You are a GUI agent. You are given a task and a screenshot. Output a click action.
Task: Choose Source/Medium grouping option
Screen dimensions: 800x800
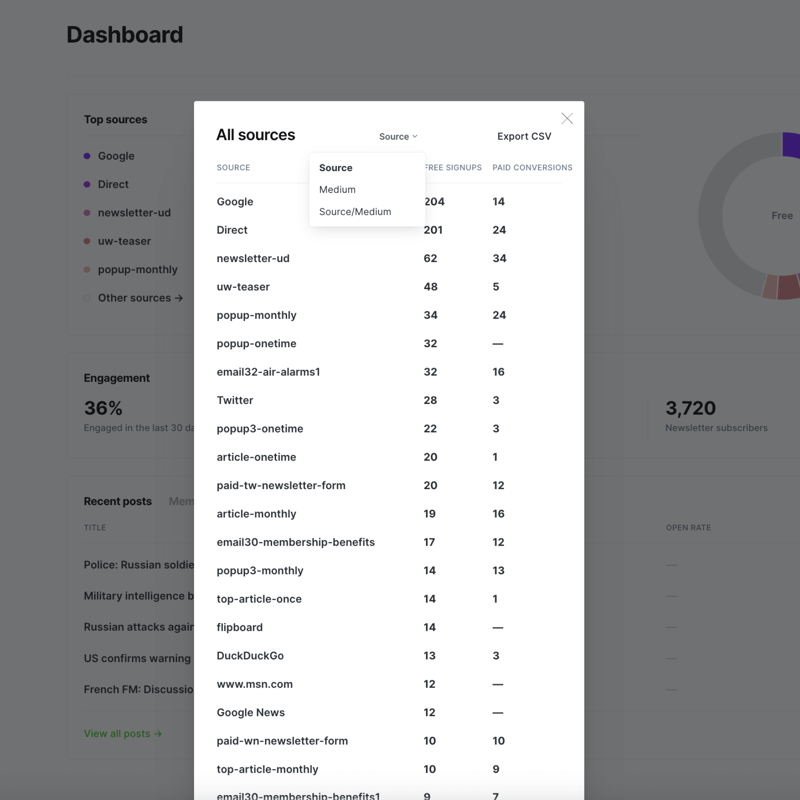[355, 212]
